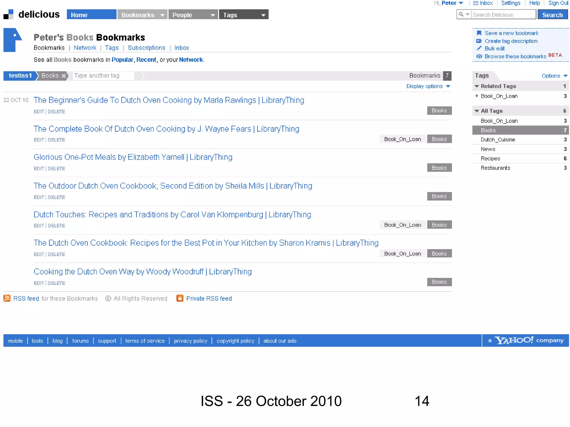Switch to the Subscriptions tab
The image size is (570, 427).
point(146,48)
